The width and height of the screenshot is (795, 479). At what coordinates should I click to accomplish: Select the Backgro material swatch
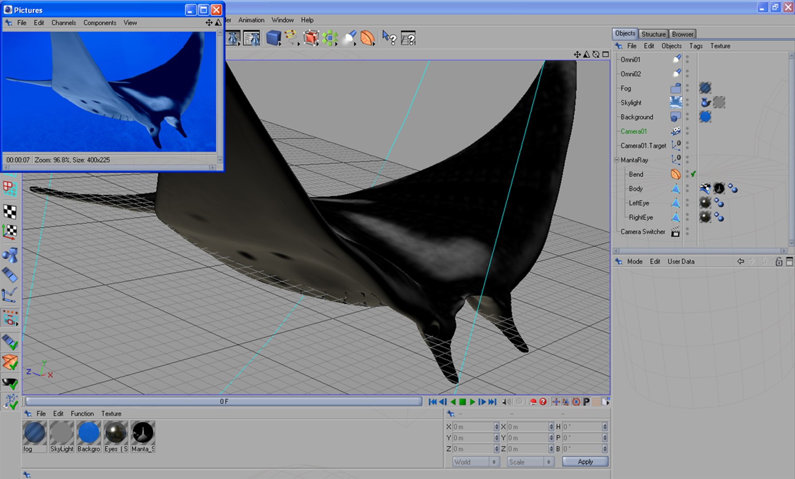pyautogui.click(x=88, y=433)
